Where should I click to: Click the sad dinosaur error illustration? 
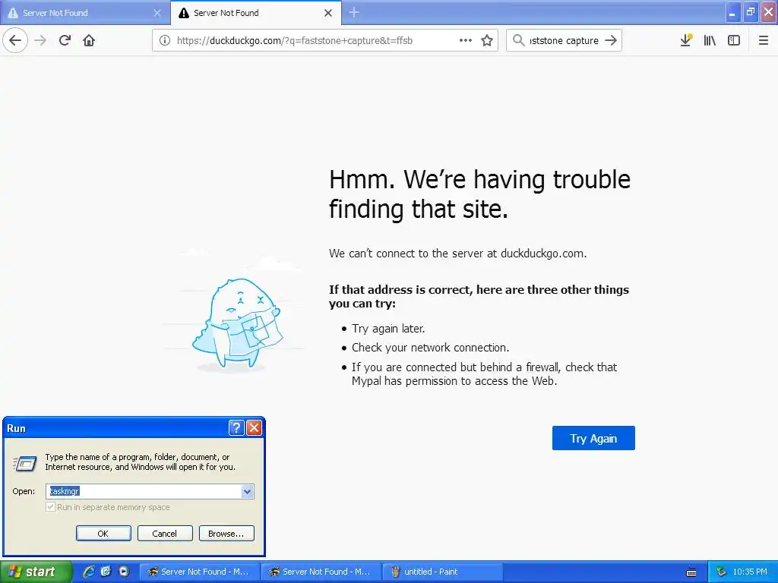click(238, 325)
